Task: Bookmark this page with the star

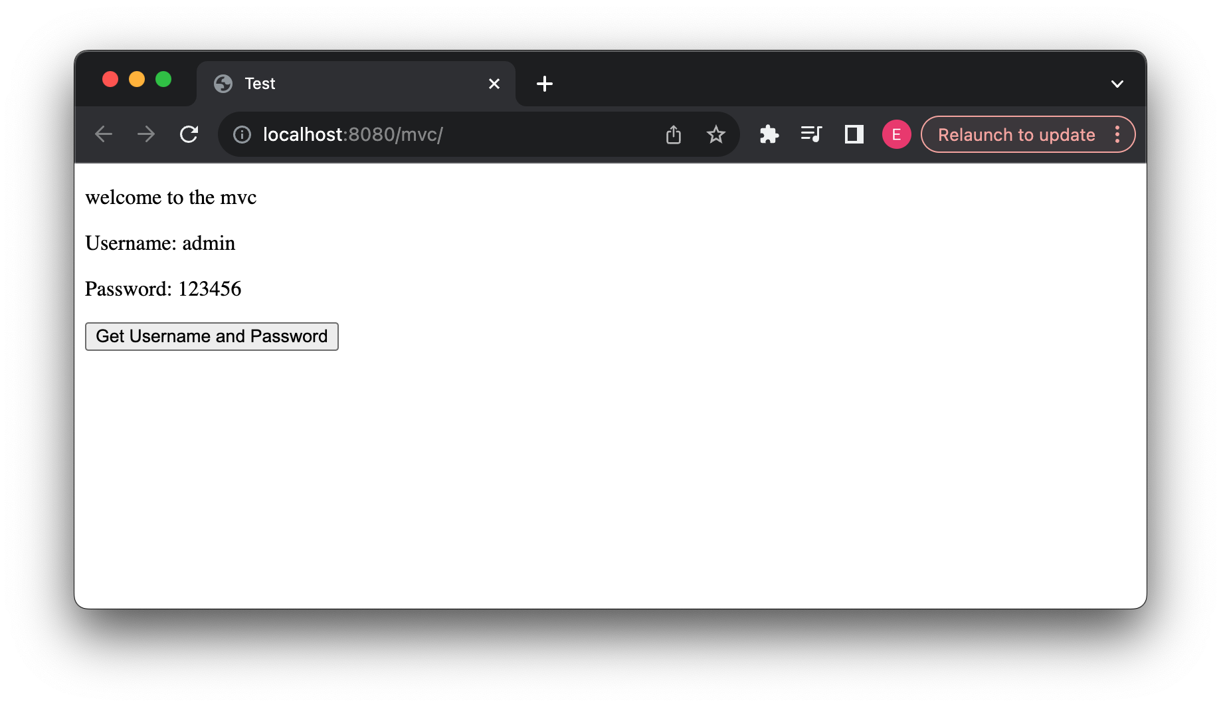Action: click(x=716, y=134)
